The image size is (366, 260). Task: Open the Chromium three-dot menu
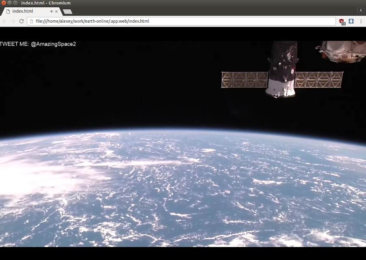[361, 21]
